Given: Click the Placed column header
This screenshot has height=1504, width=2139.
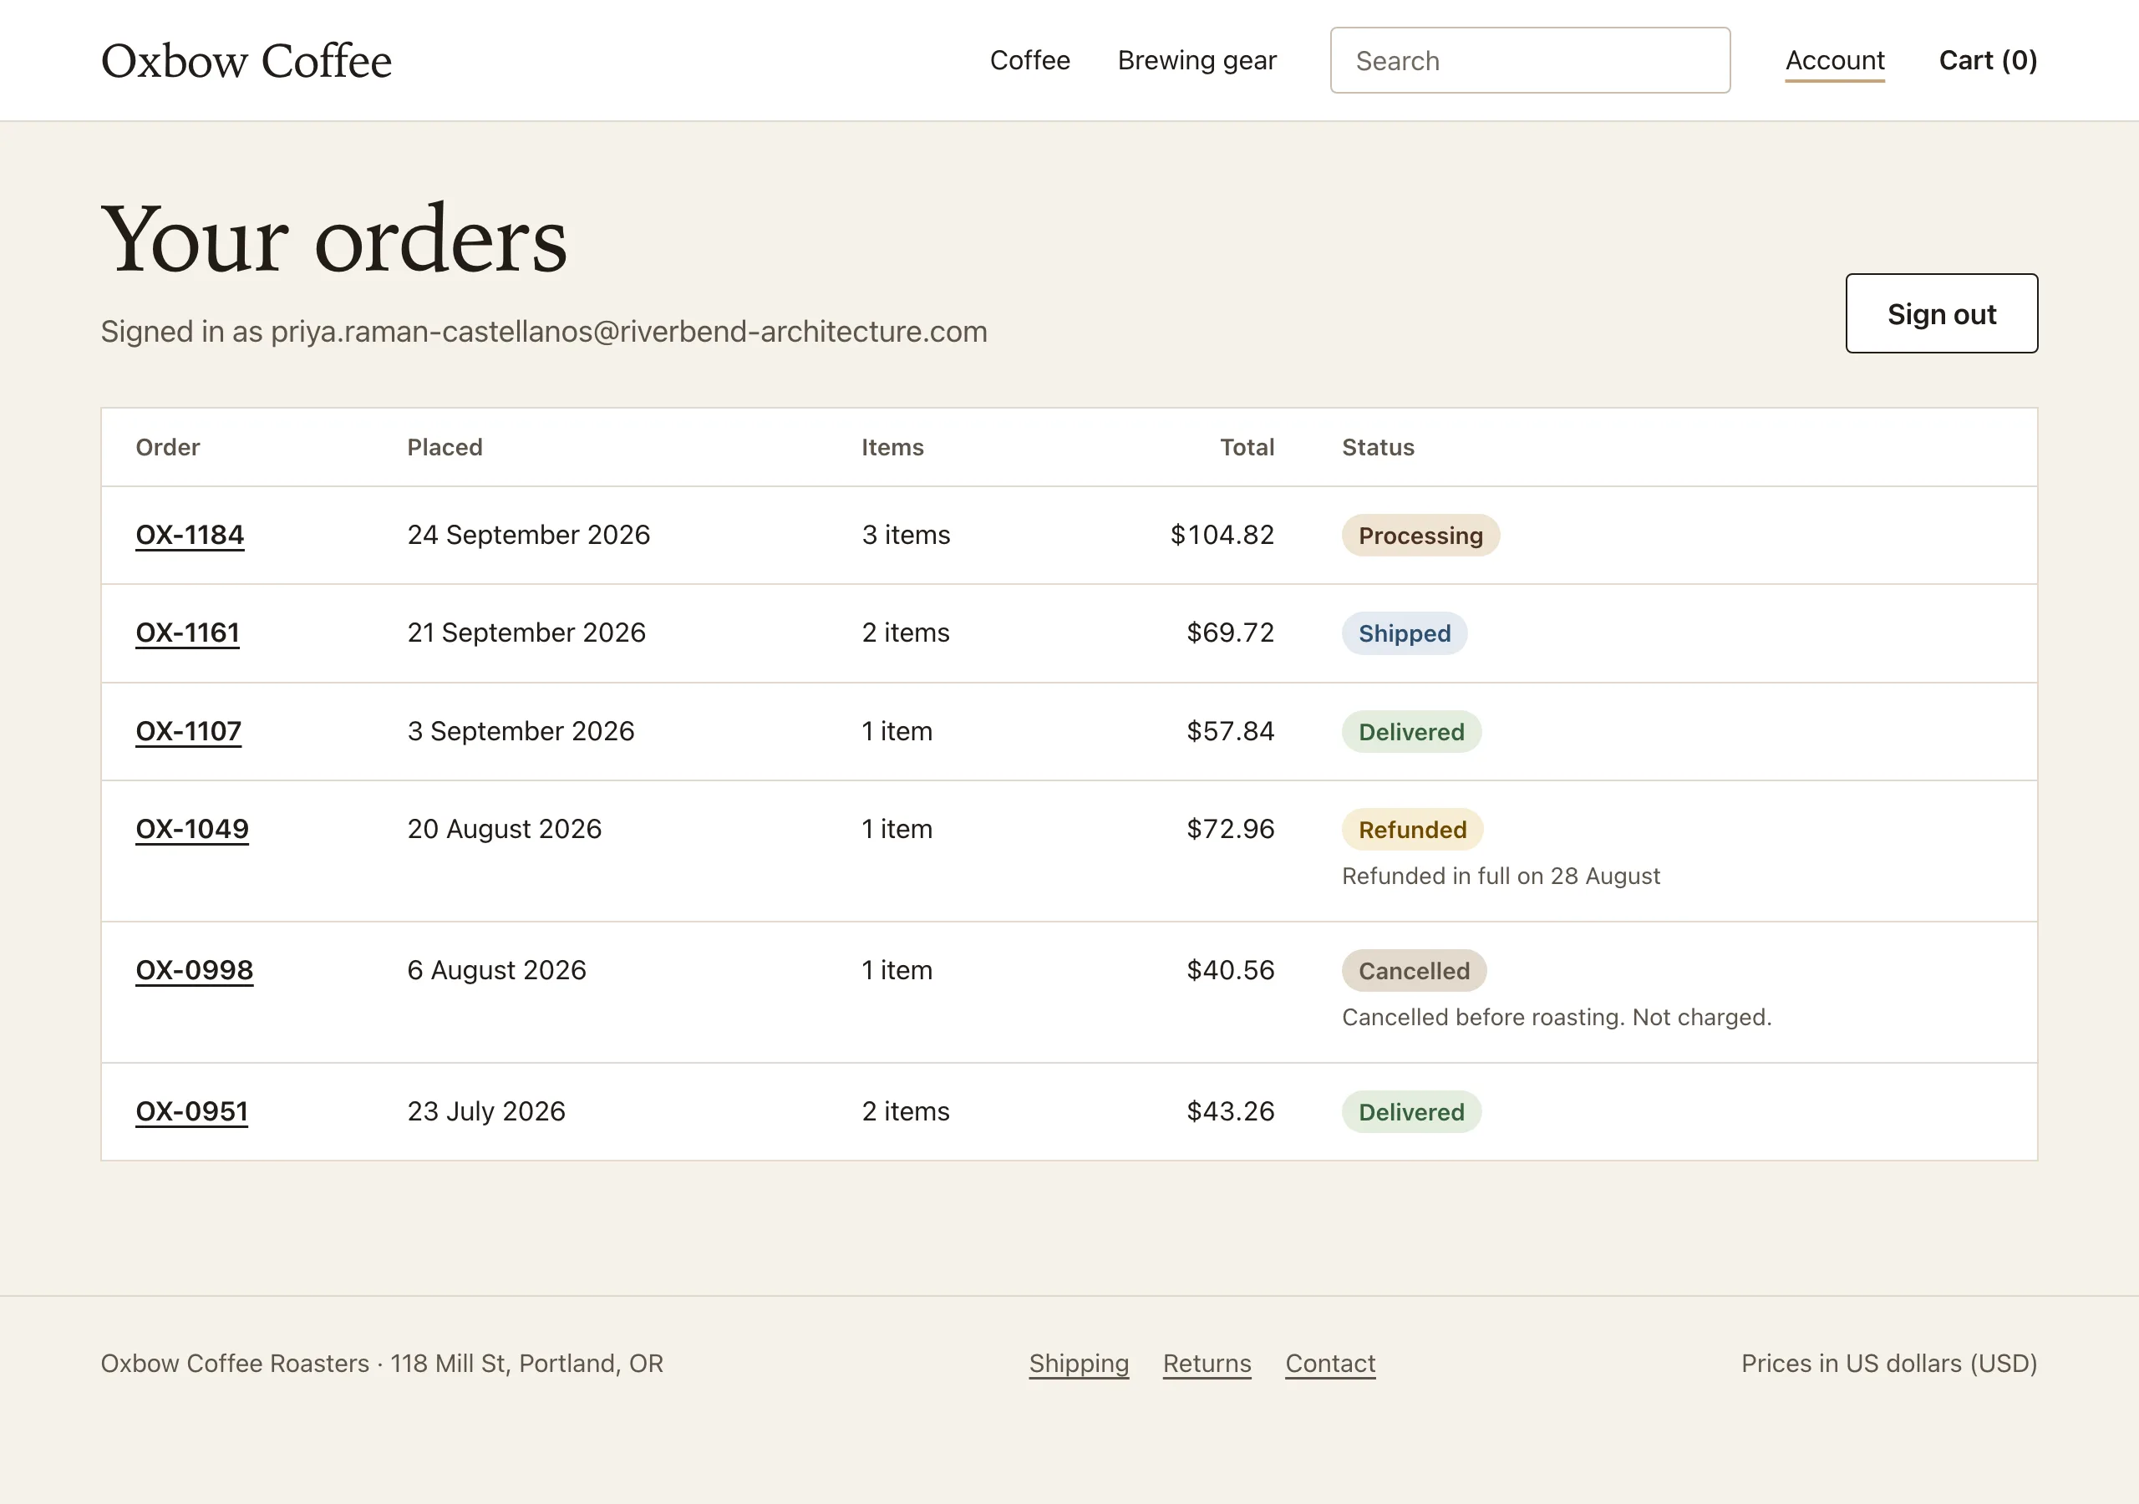Looking at the screenshot, I should click(445, 447).
